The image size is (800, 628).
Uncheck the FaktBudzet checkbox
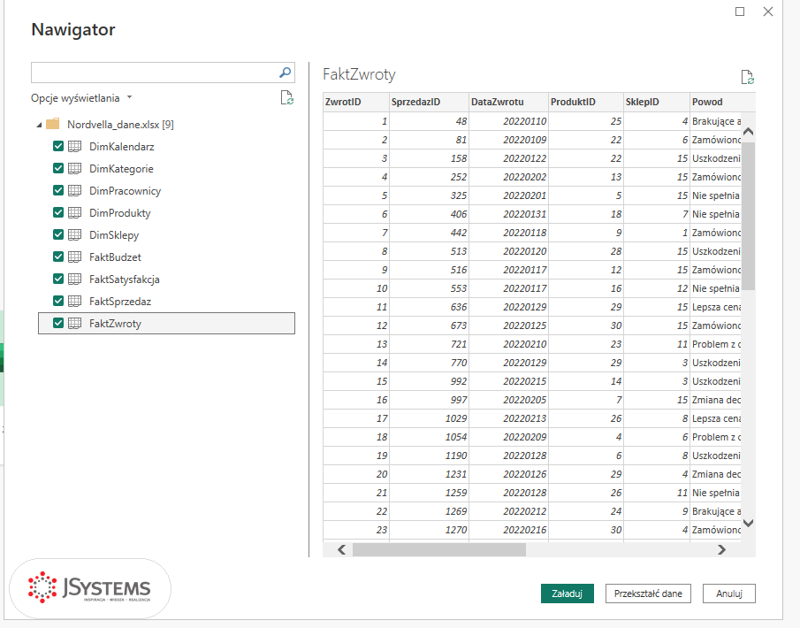(58, 257)
